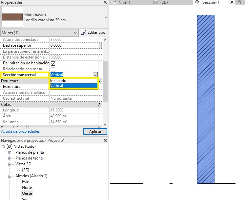The image size is (245, 200).
Task: Toggle the Relacionado con masa checkbox
Action: [x=53, y=69]
